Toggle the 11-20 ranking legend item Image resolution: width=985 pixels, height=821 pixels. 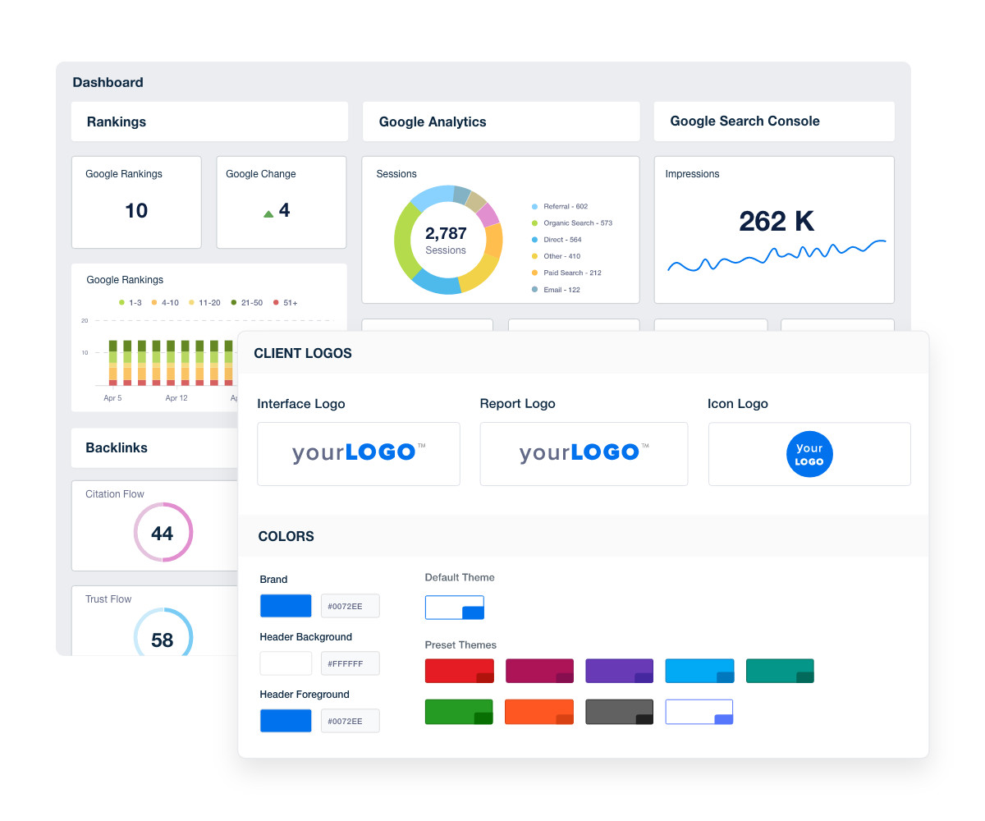204,303
